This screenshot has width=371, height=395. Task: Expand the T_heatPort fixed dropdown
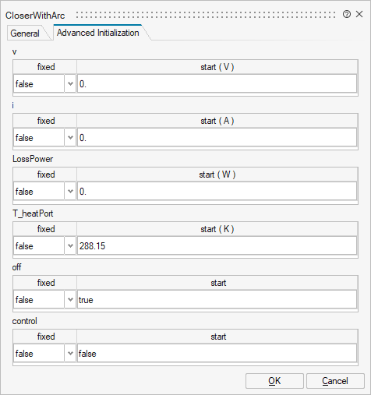pyautogui.click(x=70, y=245)
